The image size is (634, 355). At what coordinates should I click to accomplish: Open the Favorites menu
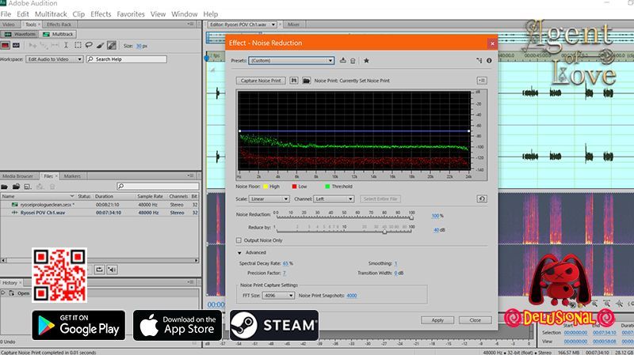(131, 14)
